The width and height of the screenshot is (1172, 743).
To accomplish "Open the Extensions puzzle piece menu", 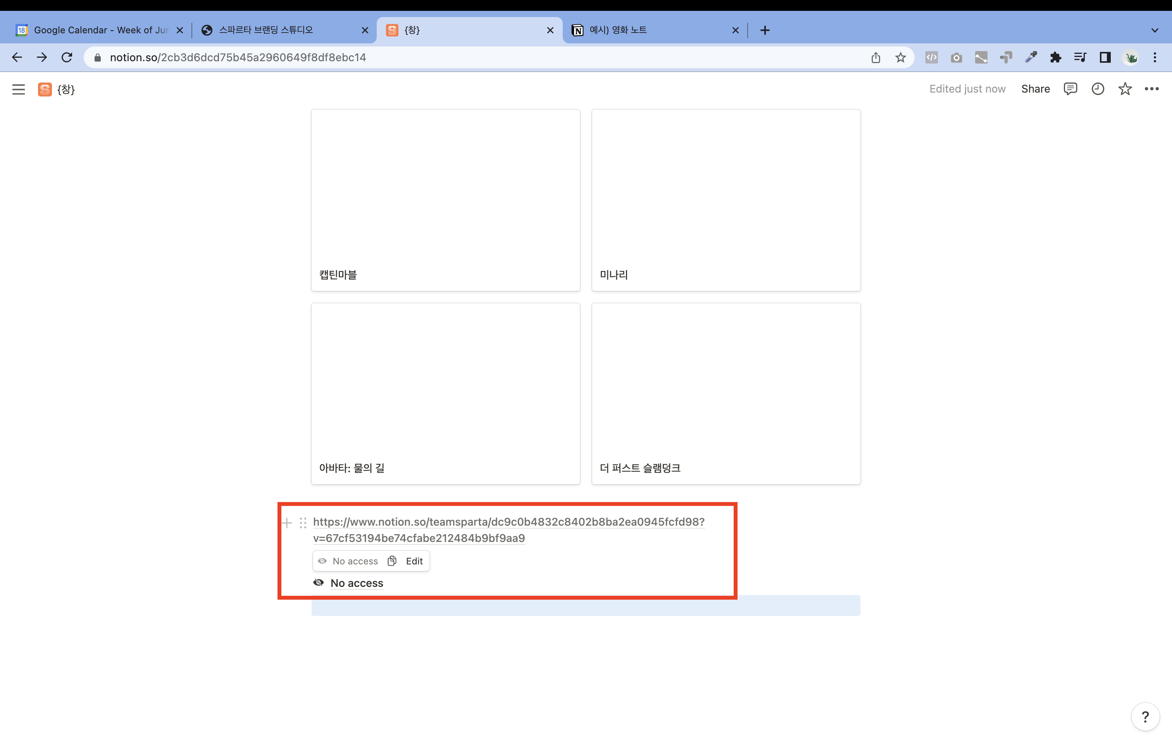I will (1056, 57).
